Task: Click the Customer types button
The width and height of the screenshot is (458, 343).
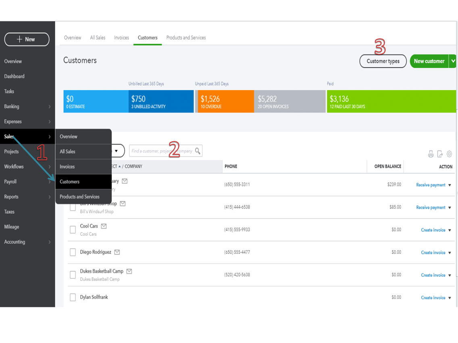Action: 383,61
